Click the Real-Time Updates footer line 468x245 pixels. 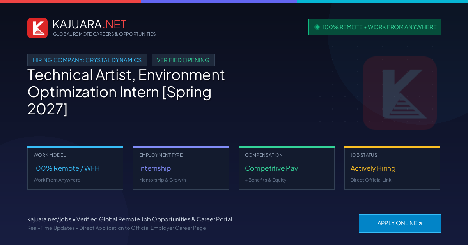pos(117,228)
